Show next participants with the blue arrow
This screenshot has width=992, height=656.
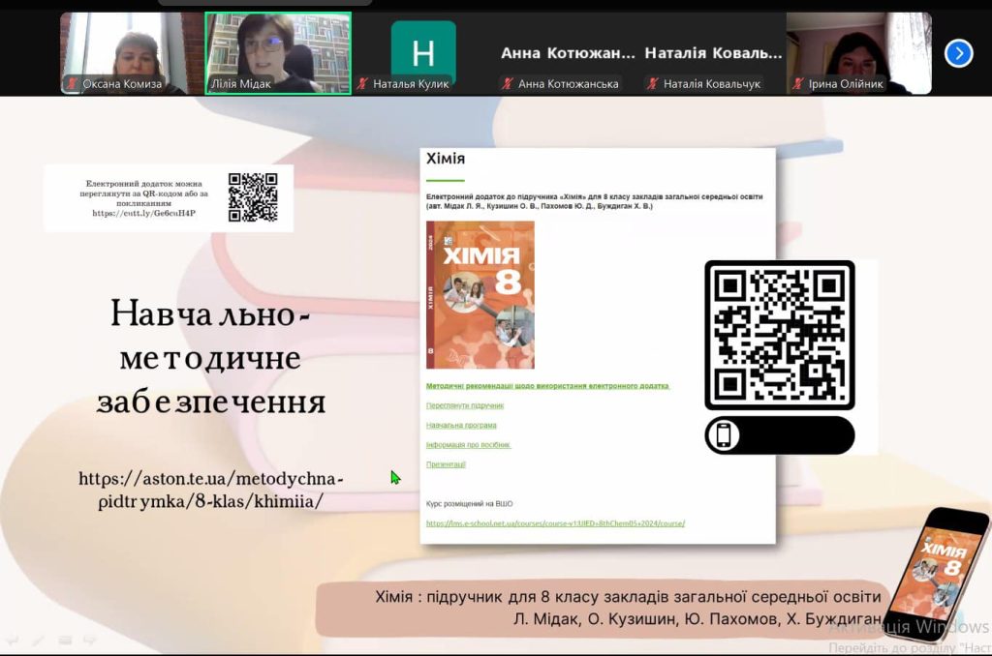click(x=958, y=53)
